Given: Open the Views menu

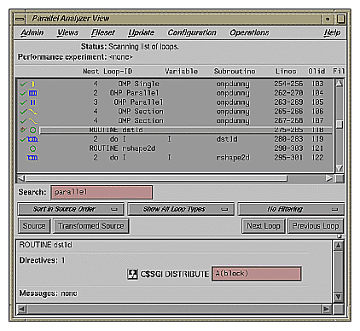Looking at the screenshot, I should (67, 32).
